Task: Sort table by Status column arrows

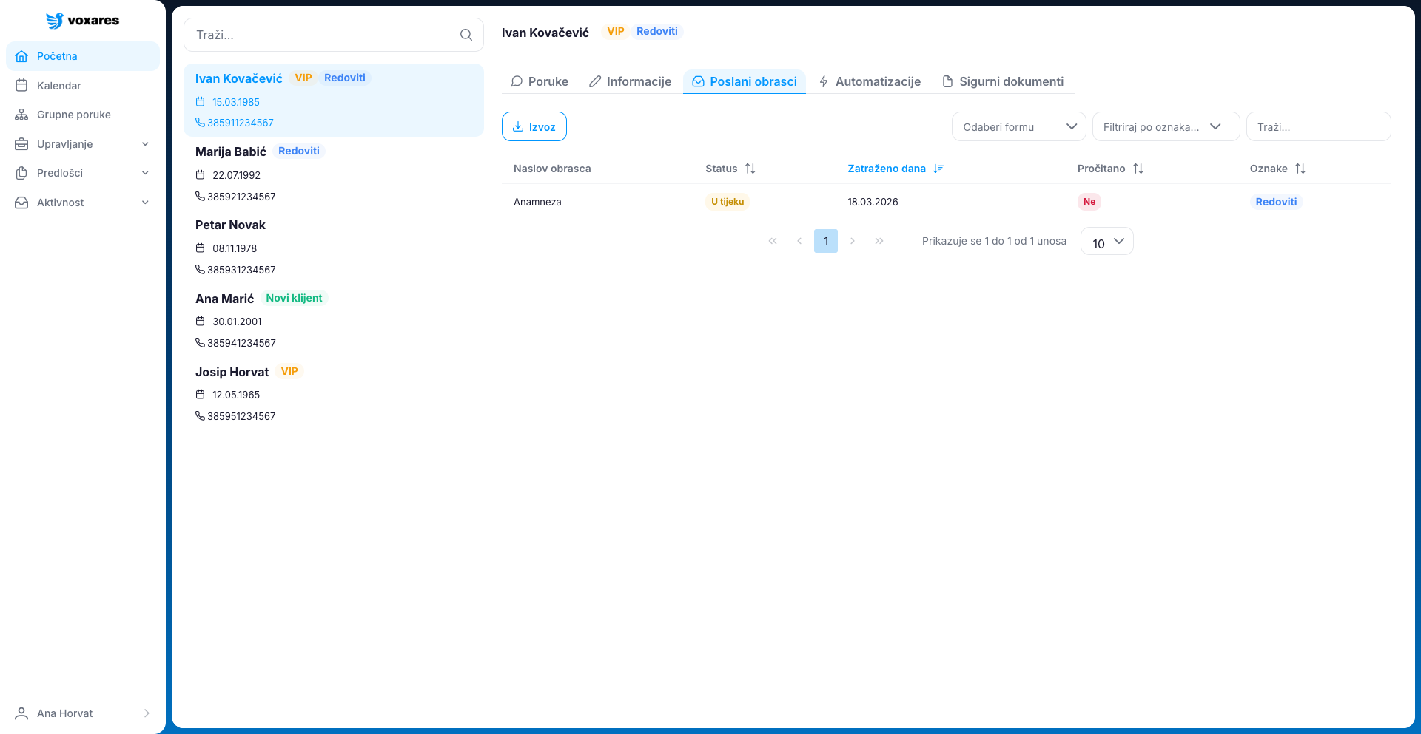Action: pyautogui.click(x=750, y=169)
